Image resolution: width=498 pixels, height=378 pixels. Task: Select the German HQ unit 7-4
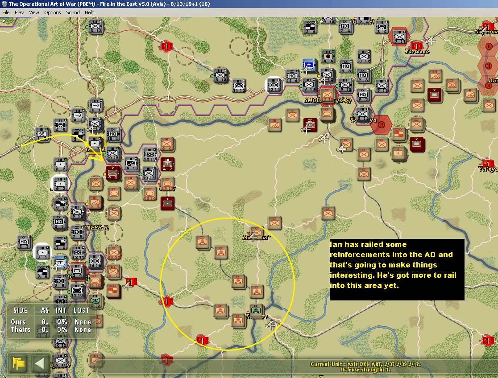point(345,27)
